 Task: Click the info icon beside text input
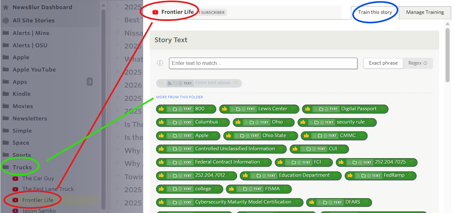coord(160,63)
